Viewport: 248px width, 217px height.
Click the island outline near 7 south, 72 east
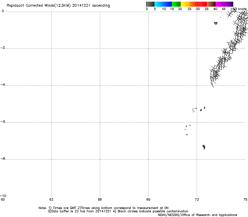204,147
